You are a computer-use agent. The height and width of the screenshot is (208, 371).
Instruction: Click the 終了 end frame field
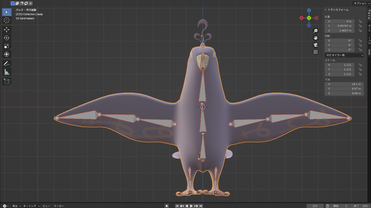[360, 206]
